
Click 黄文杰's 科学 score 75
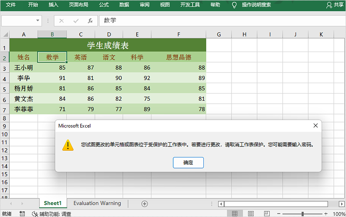click(137, 99)
